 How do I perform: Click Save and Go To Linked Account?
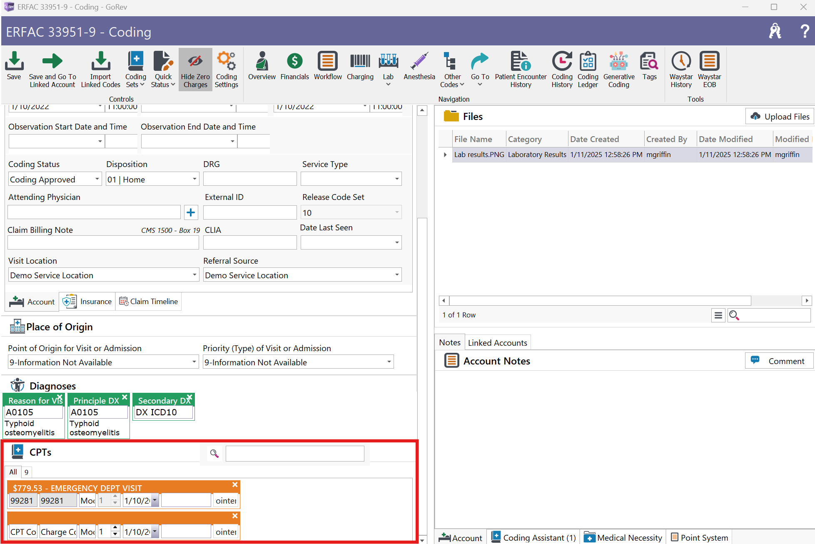(x=52, y=69)
